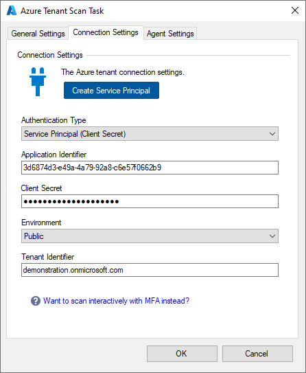The width and height of the screenshot is (306, 373).
Task: Confirm with the OK button
Action: coord(182,354)
